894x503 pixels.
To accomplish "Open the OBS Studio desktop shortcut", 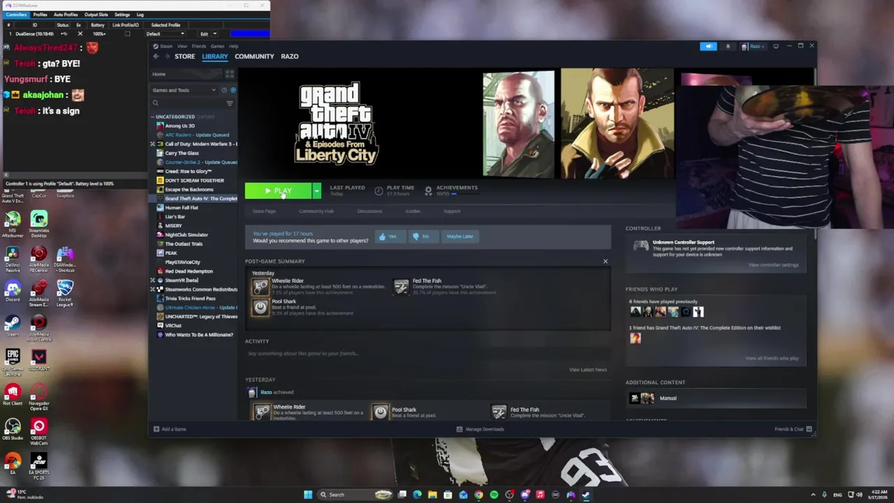I will [13, 430].
